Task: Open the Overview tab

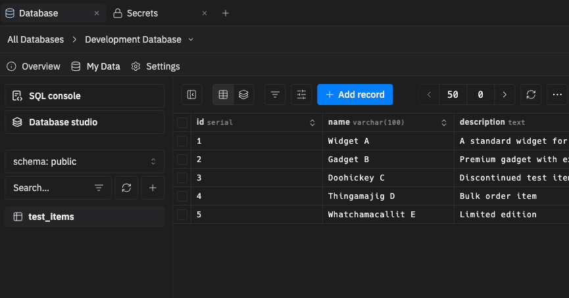Action: click(x=34, y=66)
